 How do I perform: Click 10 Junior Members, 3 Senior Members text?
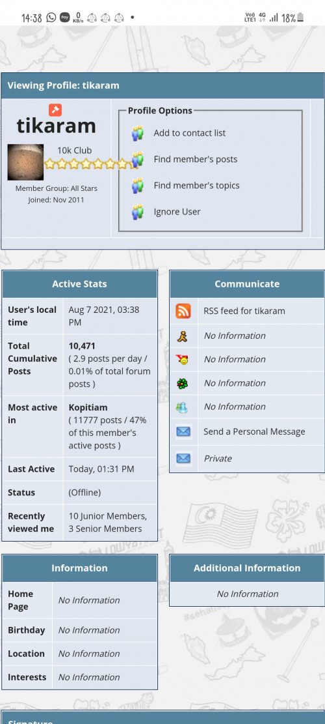[x=108, y=522]
